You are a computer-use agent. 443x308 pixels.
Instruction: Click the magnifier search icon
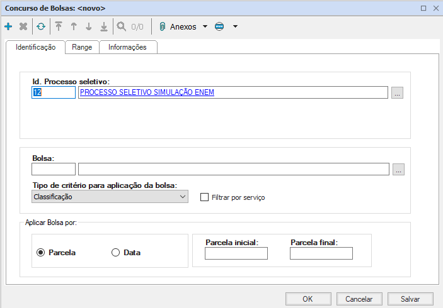122,27
